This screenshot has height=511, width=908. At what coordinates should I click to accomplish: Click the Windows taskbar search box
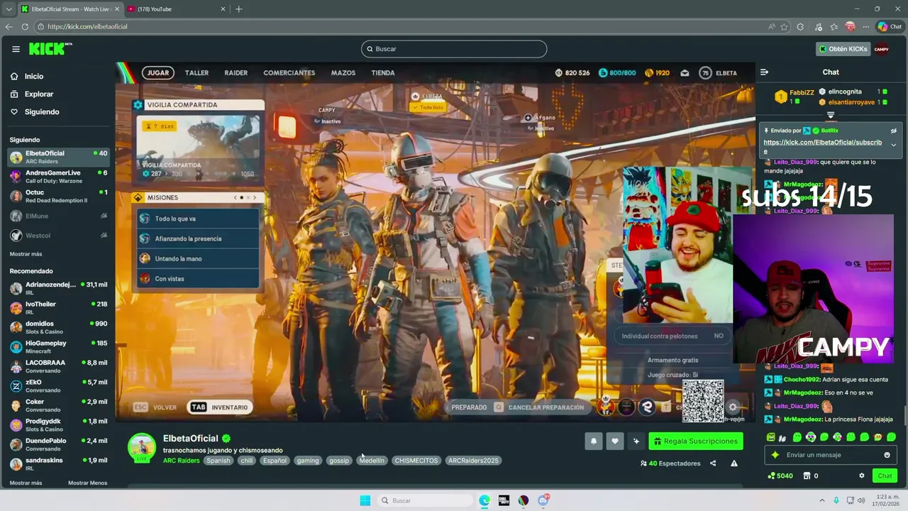coord(426,500)
